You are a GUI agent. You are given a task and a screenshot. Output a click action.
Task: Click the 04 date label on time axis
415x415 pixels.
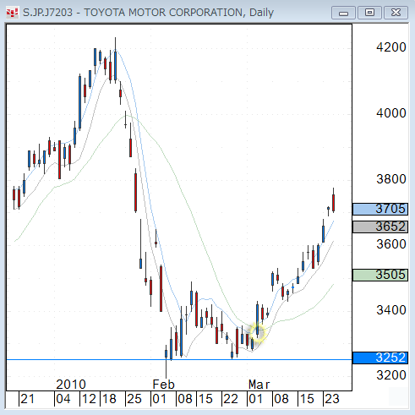click(x=63, y=399)
